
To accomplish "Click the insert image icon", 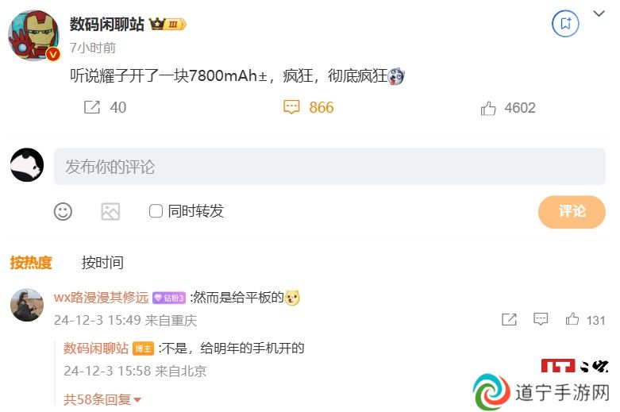I will [110, 211].
